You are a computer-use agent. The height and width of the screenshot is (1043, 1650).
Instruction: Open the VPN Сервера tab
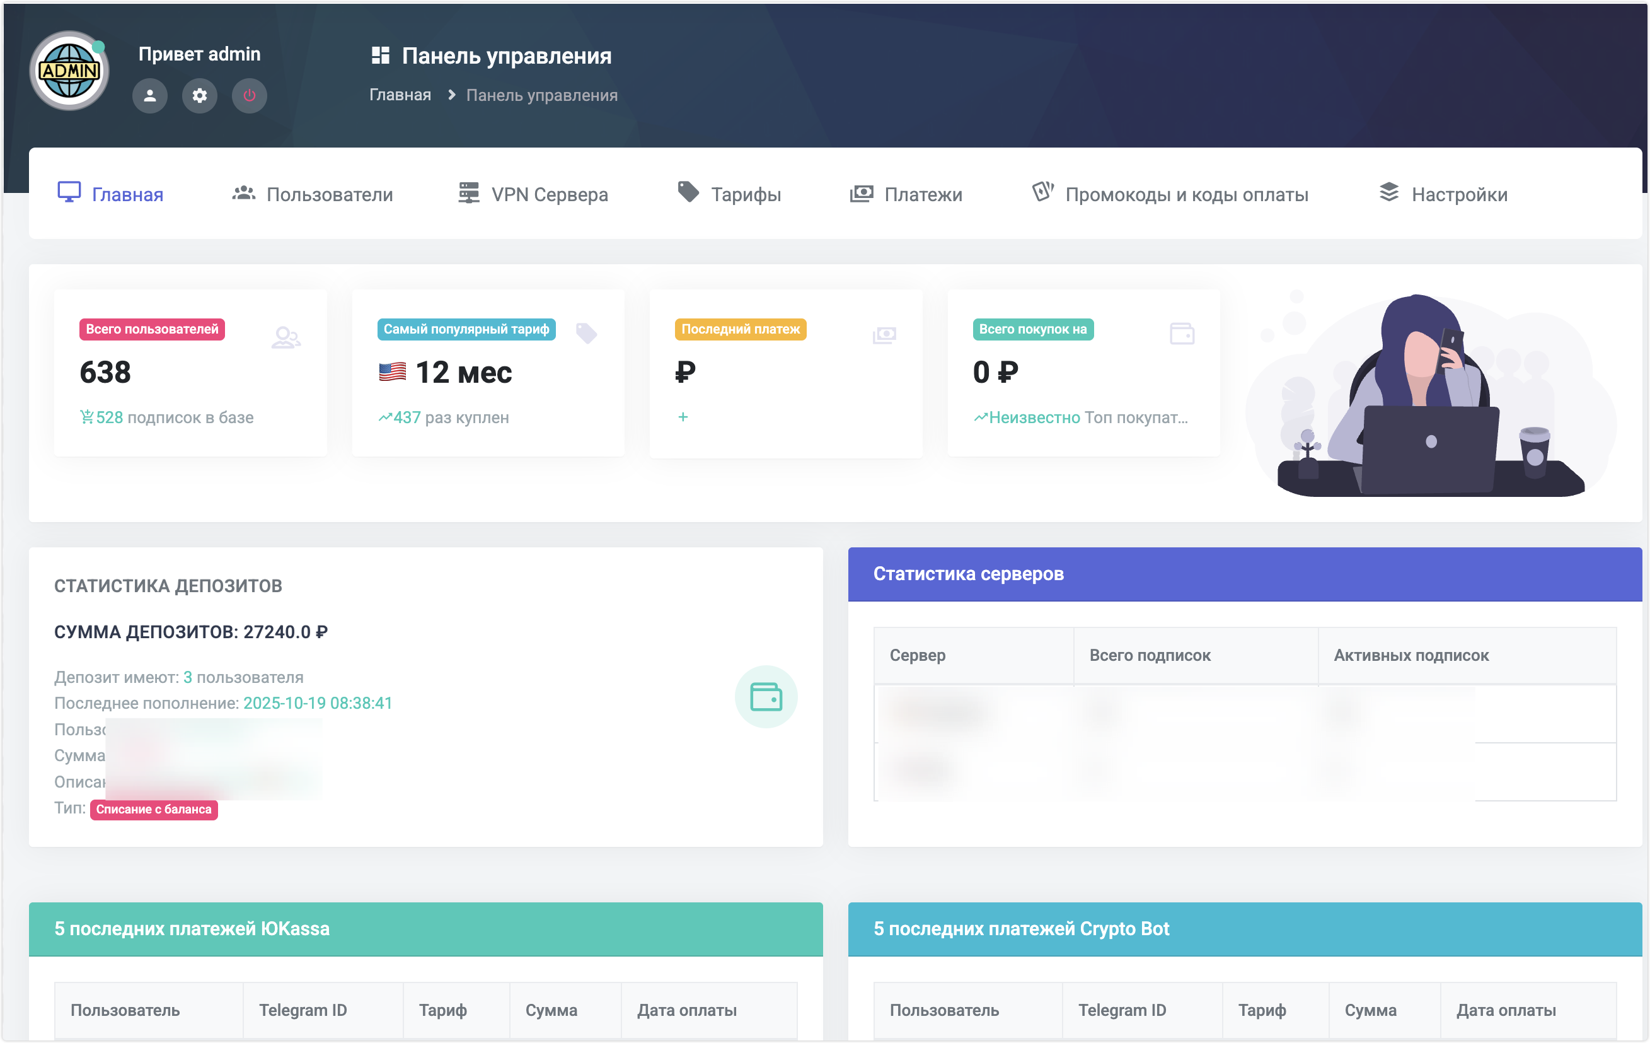click(533, 194)
